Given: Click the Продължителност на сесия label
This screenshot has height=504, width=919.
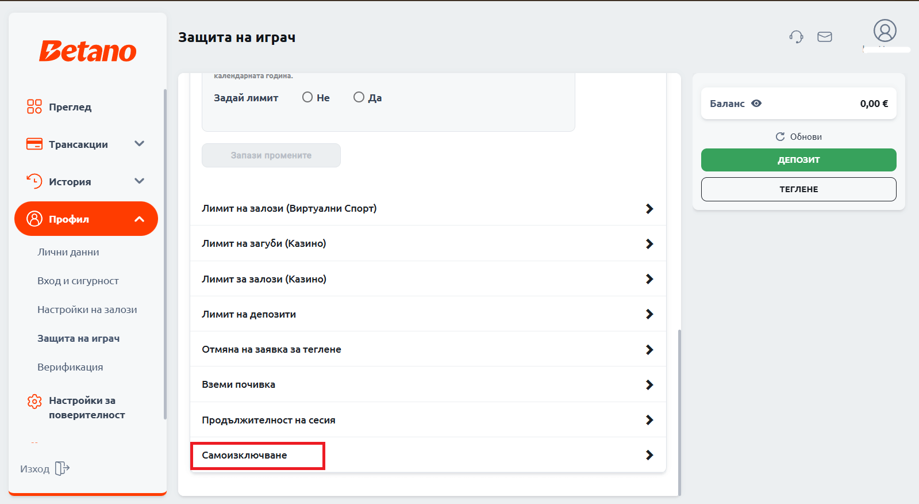Looking at the screenshot, I should coord(268,420).
